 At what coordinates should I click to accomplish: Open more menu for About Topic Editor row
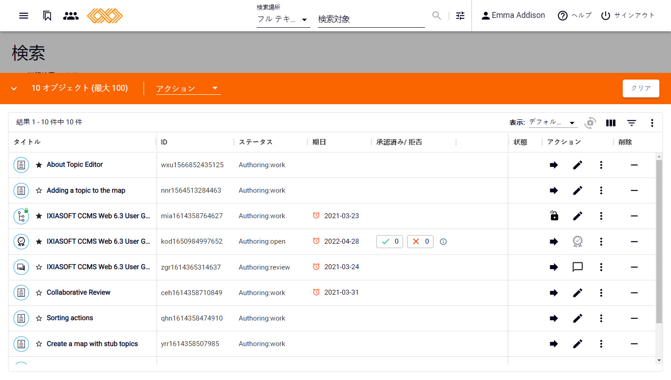[x=601, y=165]
